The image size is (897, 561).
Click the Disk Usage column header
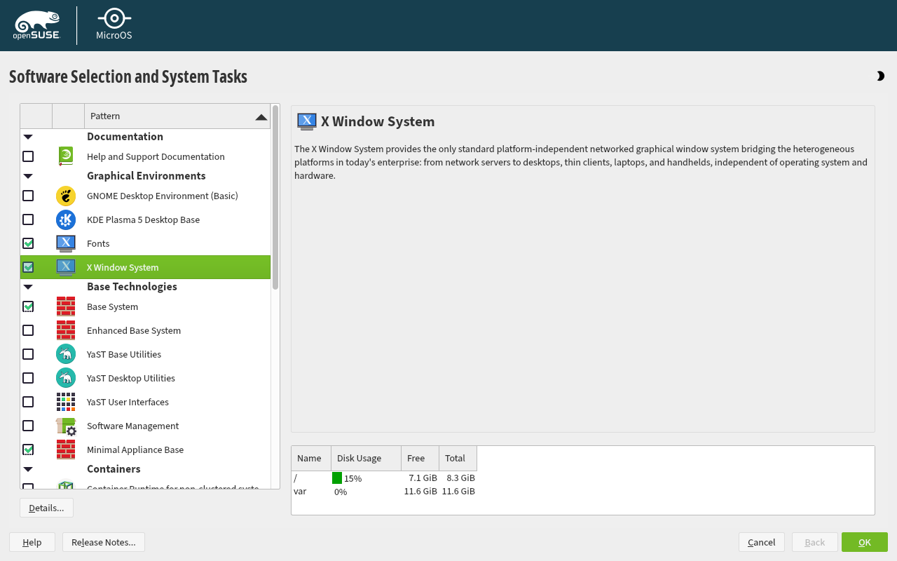[366, 458]
